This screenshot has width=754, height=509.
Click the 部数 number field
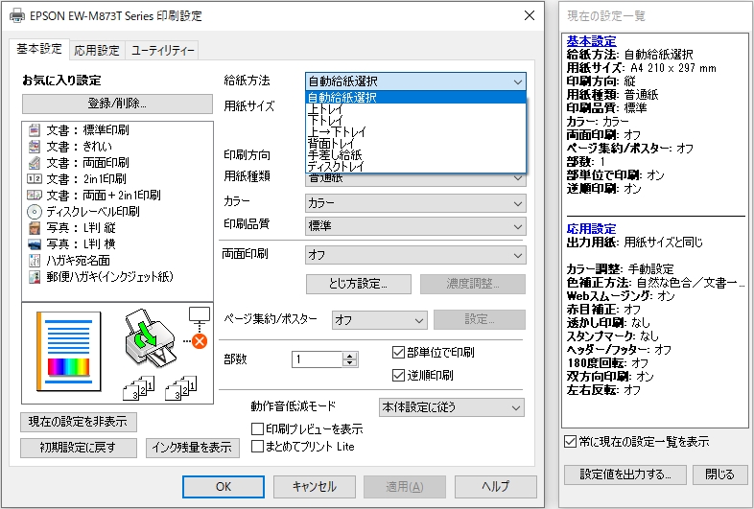point(318,359)
